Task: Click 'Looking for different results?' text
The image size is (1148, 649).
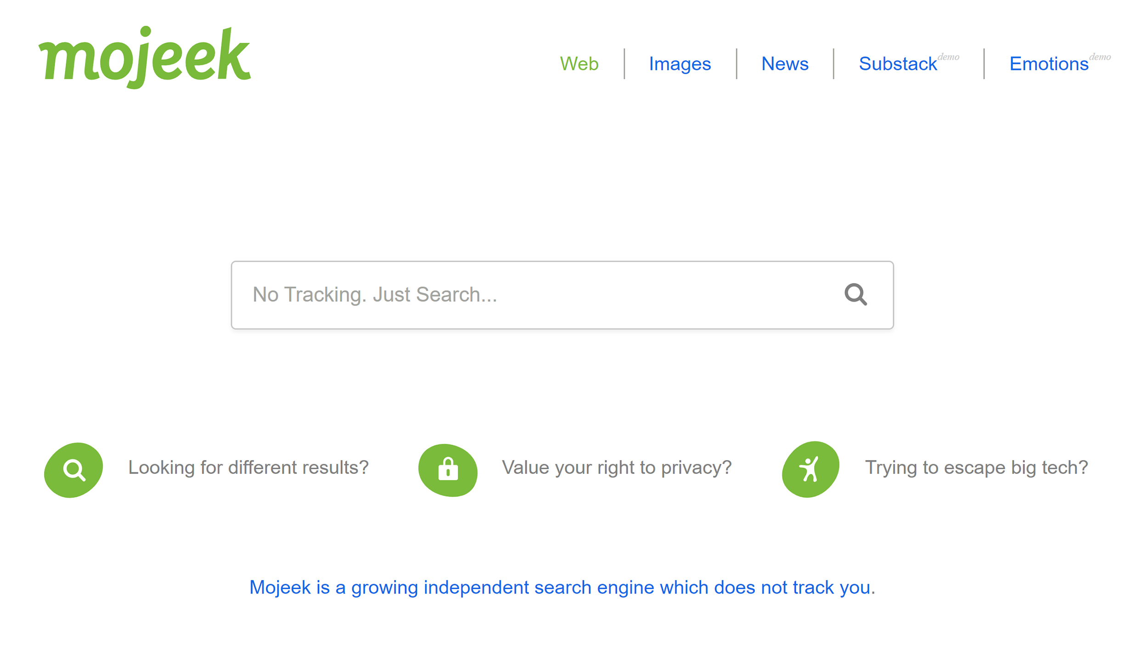Action: 248,467
